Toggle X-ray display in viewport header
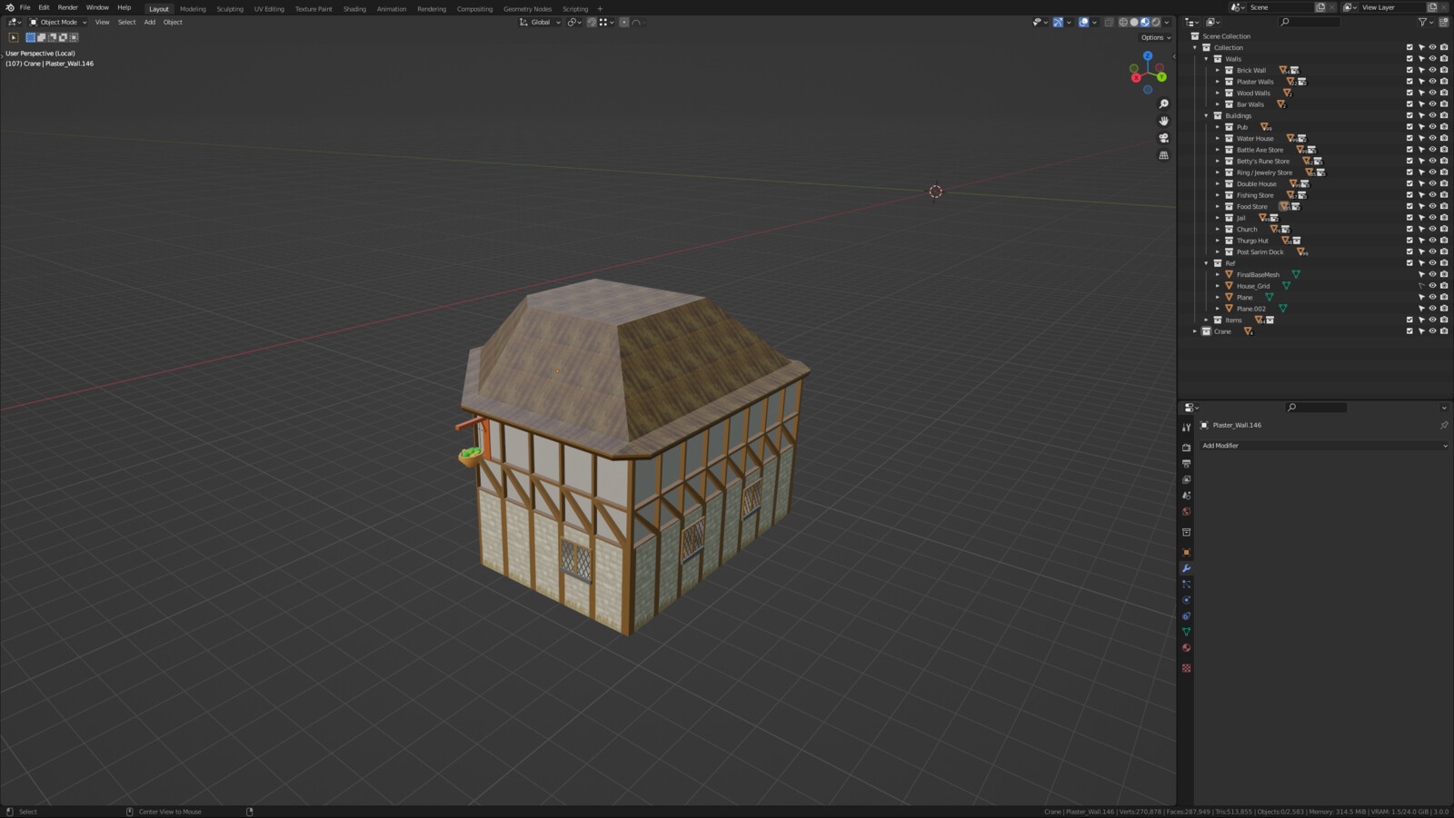The height and width of the screenshot is (818, 1454). 1109,22
